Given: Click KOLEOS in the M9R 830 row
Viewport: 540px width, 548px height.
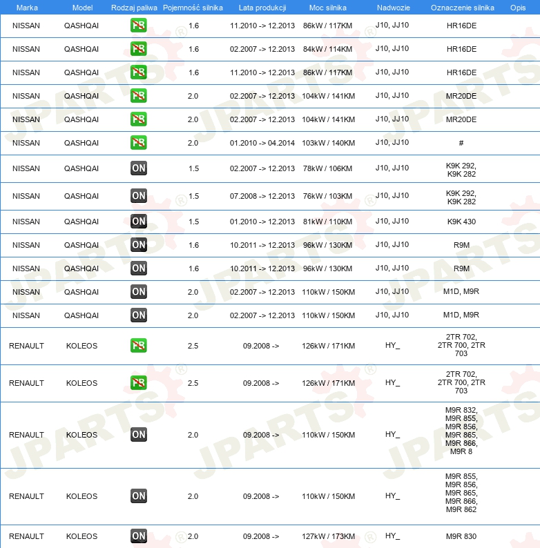Looking at the screenshot, I should pos(82,536).
